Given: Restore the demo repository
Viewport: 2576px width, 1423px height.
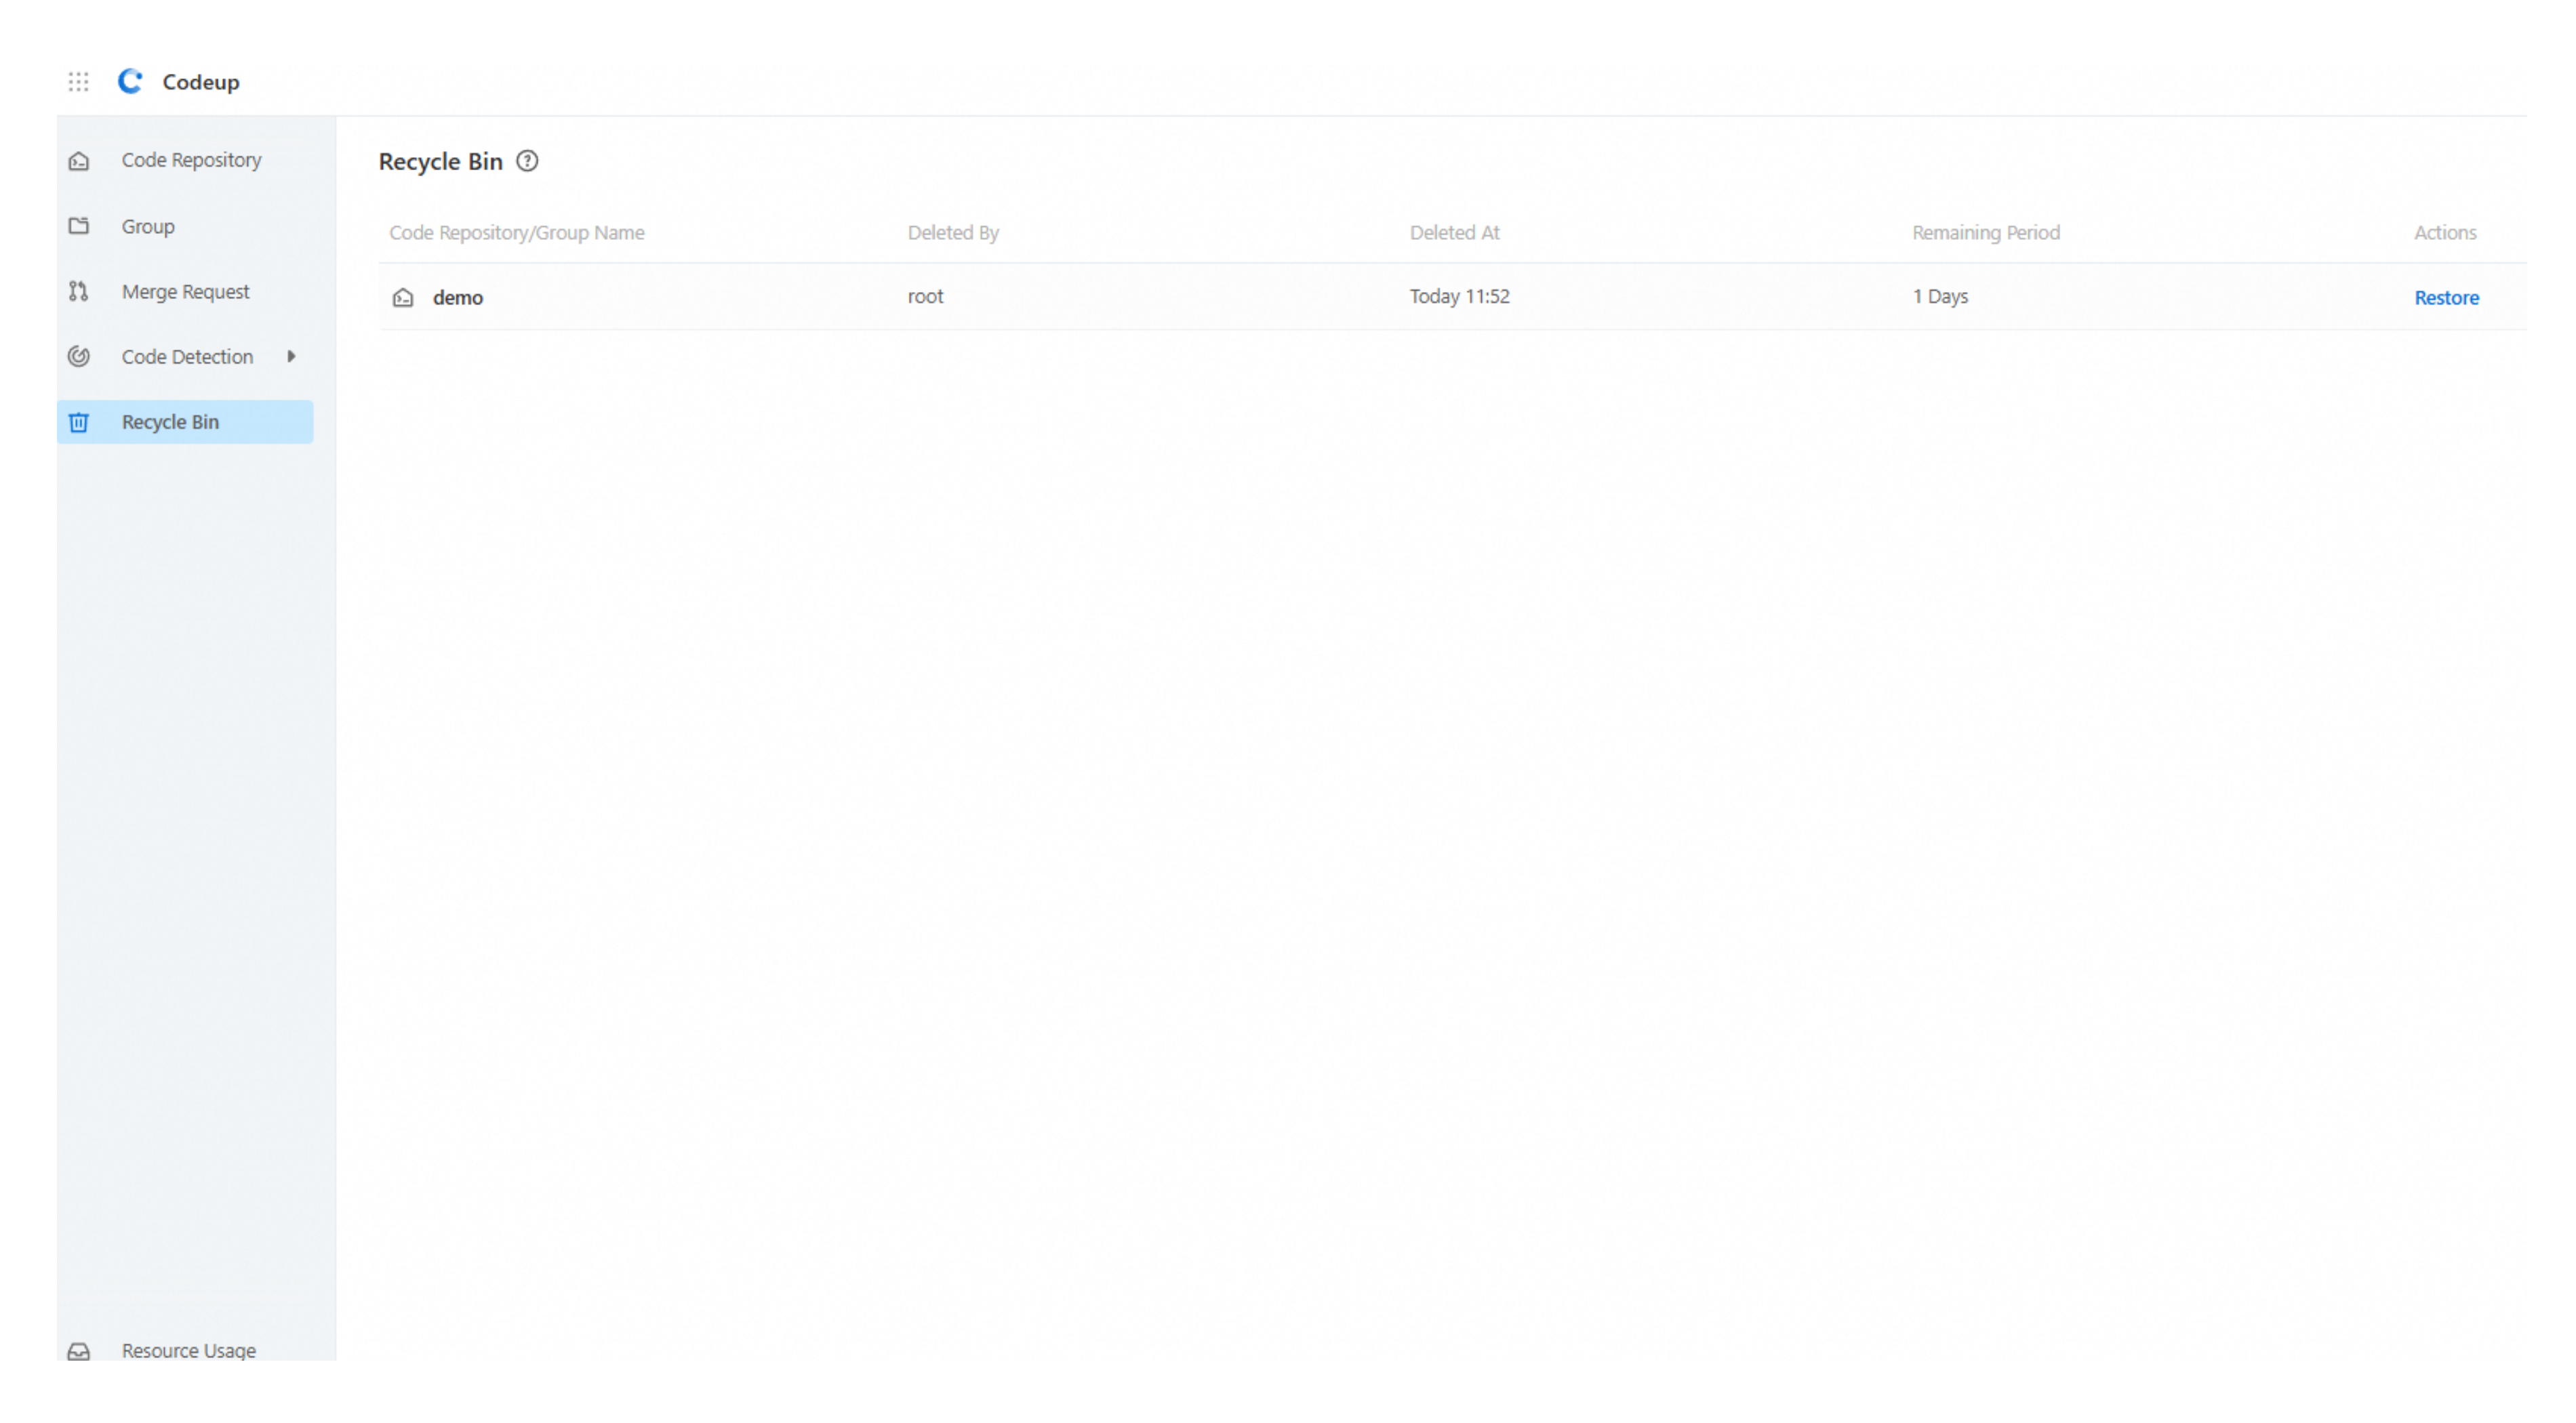Looking at the screenshot, I should tap(2446, 297).
